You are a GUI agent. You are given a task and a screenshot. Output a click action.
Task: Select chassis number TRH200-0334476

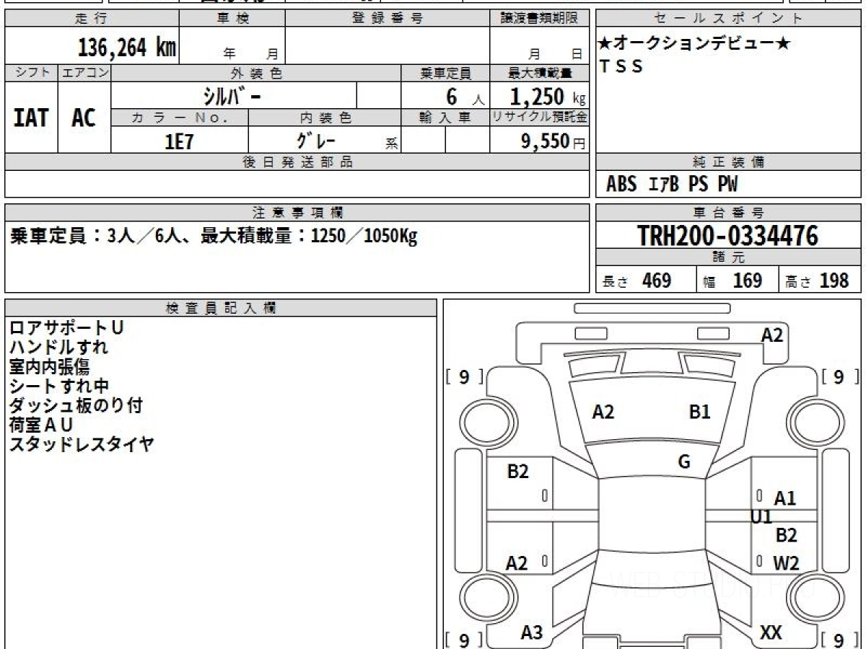click(728, 236)
